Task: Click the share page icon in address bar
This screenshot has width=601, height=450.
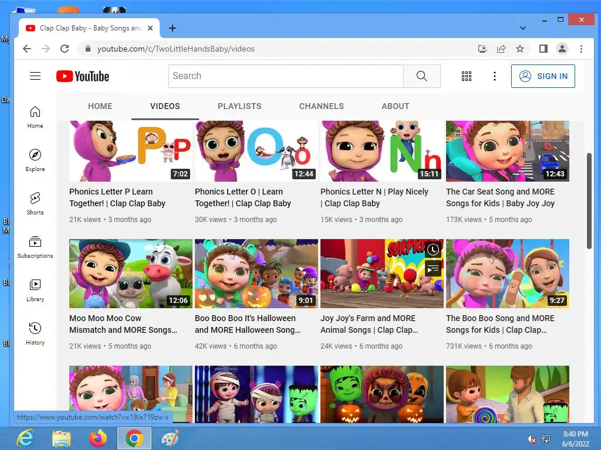Action: pyautogui.click(x=501, y=49)
